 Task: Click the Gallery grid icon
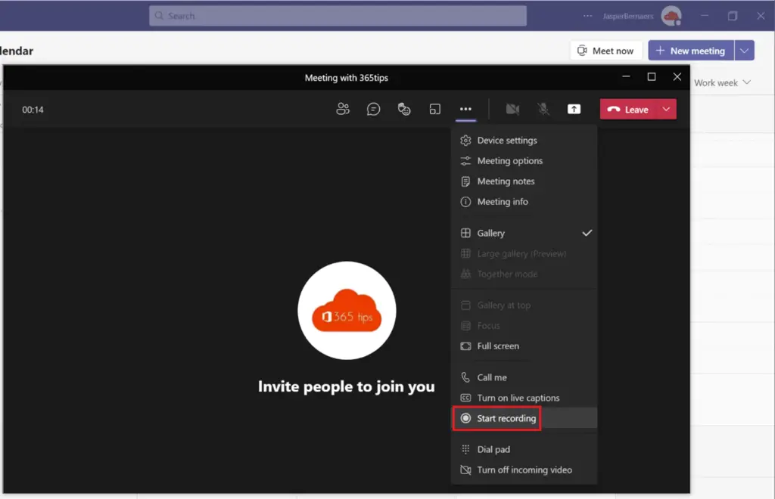tap(465, 233)
